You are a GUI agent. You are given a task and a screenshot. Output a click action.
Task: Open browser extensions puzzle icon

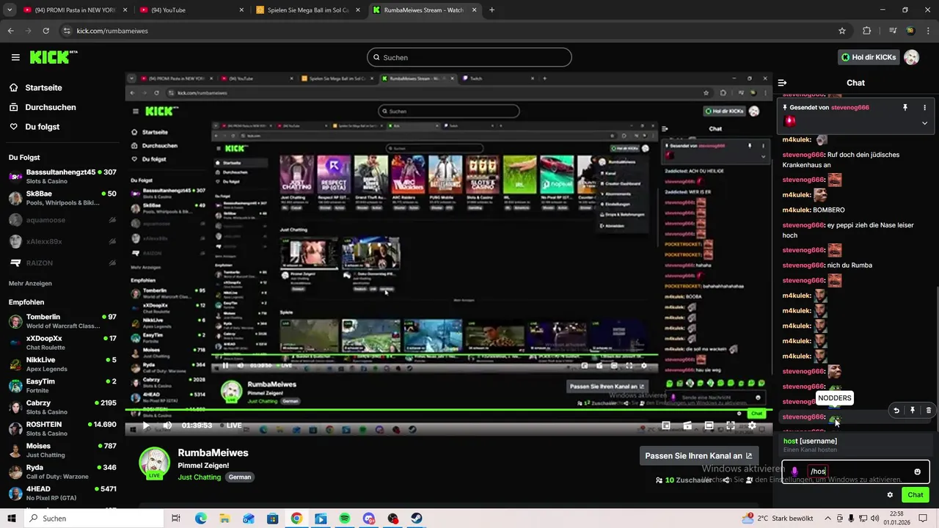pos(866,31)
